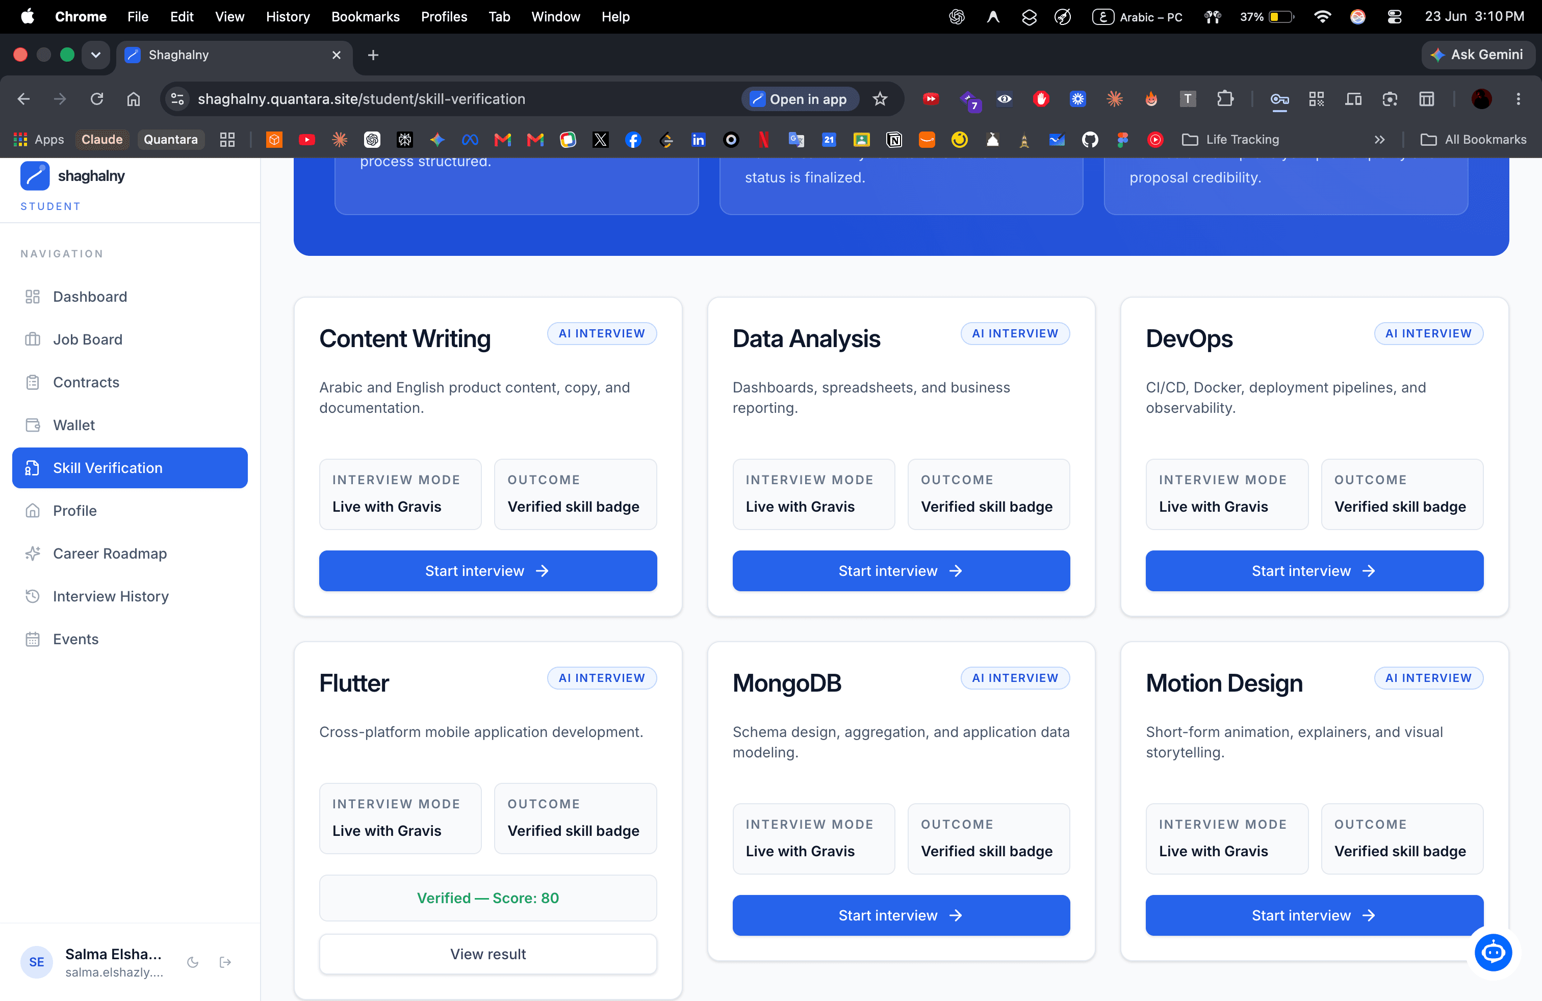The height and width of the screenshot is (1001, 1542).
Task: Click the shaghalny logo in the sidebar
Action: (72, 176)
